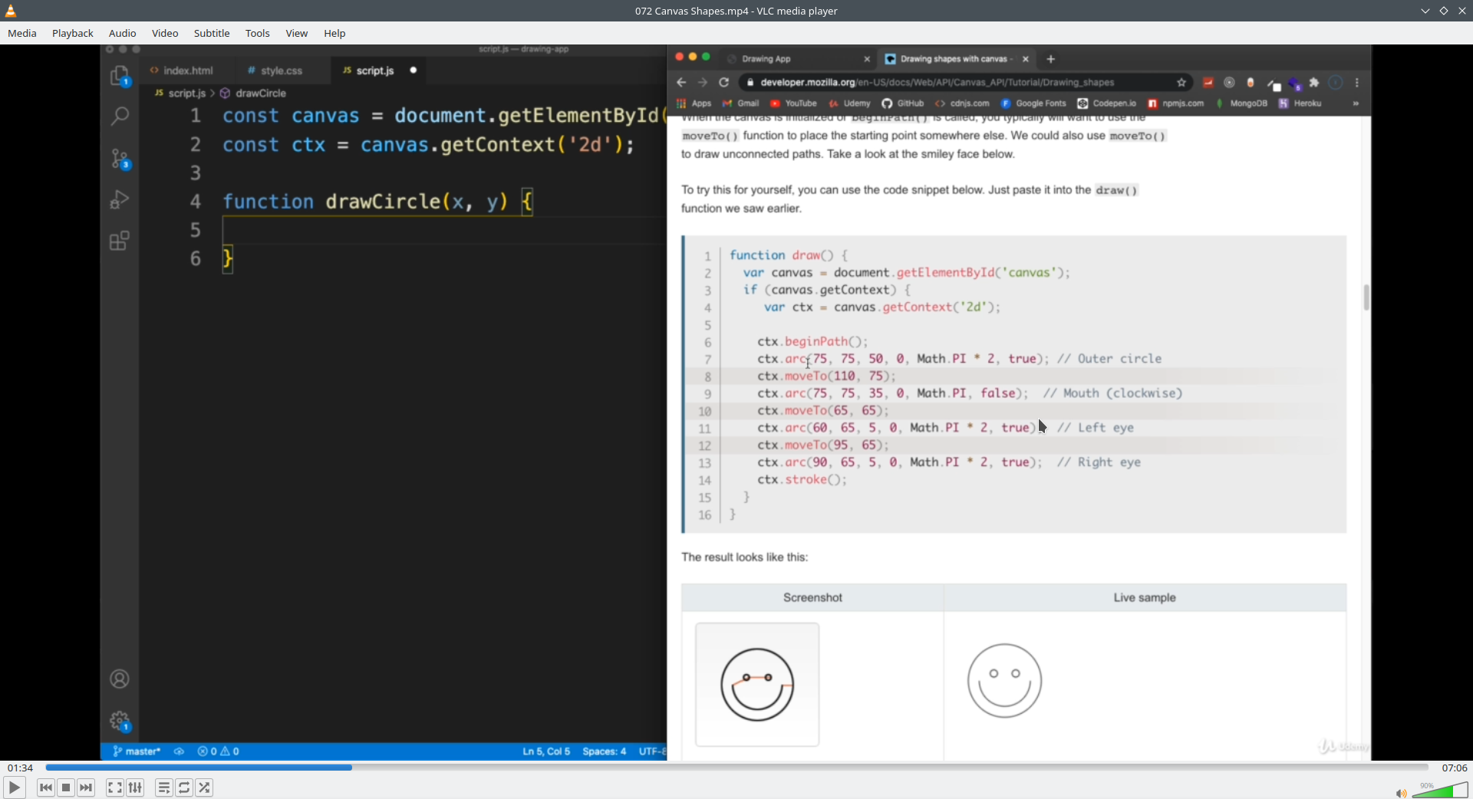This screenshot has width=1473, height=799.
Task: Open the View menu
Action: pos(297,33)
